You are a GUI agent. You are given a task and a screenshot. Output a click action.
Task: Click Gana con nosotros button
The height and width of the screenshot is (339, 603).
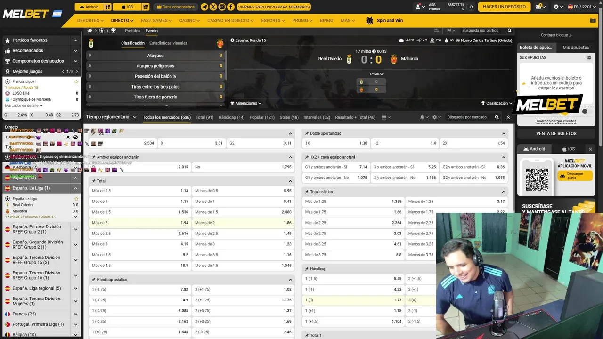coord(175,7)
